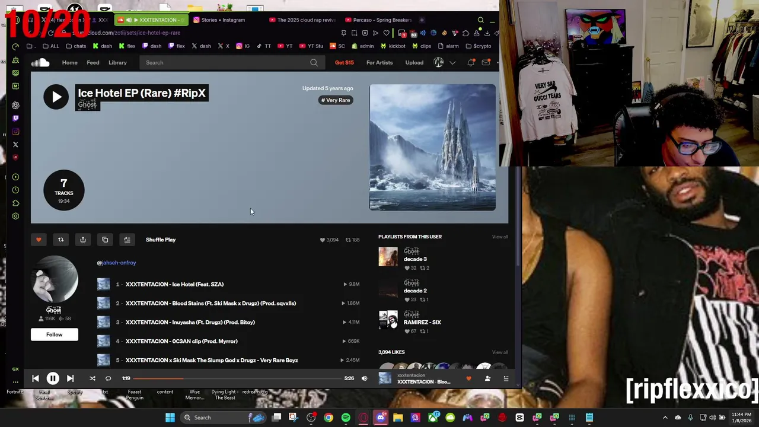Open the SC SoundCloud bookmark
Screen dimensions: 759x427
point(337,46)
